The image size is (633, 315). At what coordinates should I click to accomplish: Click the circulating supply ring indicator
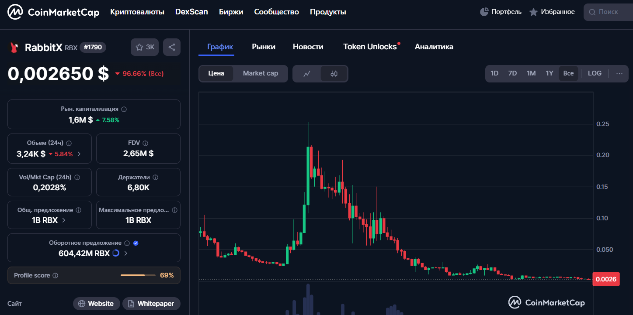pyautogui.click(x=116, y=253)
